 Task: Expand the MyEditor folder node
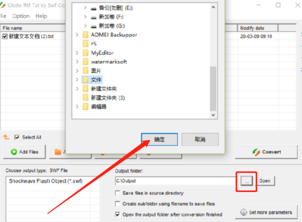(77, 53)
